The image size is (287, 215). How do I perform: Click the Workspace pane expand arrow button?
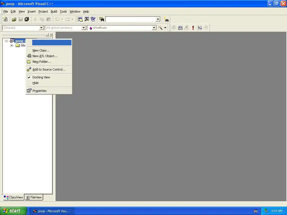[47, 34]
